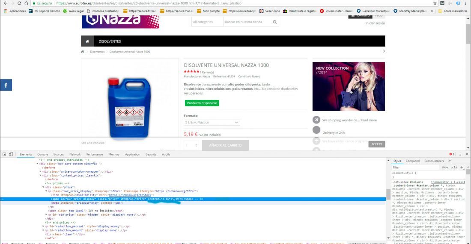Open Facebook share side button
Image resolution: width=471 pixels, height=244 pixels.
click(6, 85)
